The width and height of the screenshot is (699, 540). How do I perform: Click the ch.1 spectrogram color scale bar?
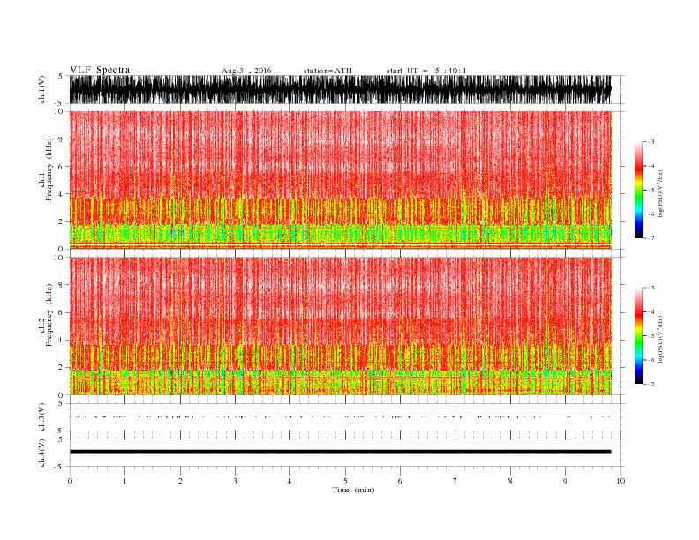(x=638, y=190)
